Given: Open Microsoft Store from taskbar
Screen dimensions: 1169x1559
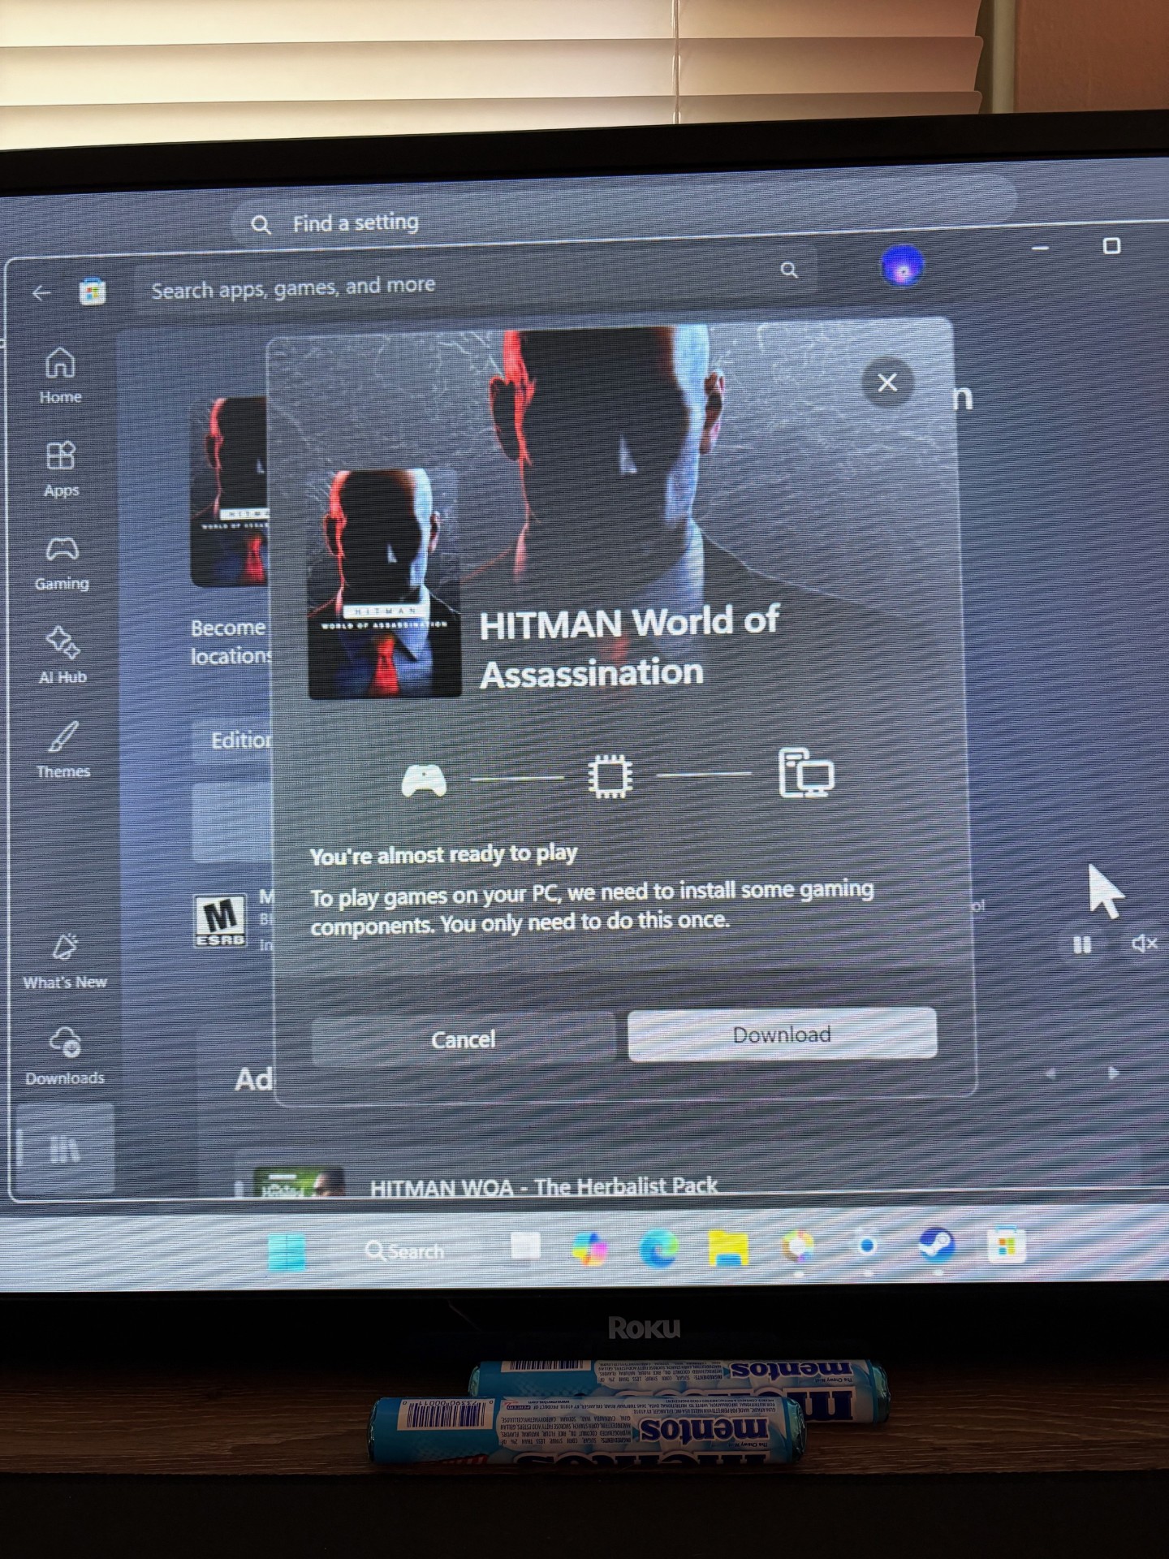Looking at the screenshot, I should point(1006,1245).
